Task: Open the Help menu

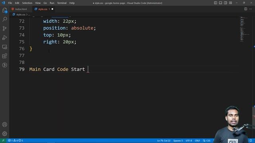Action: tap(72, 3)
